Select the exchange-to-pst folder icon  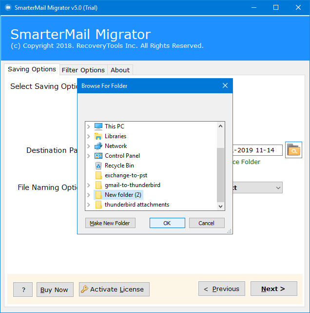pos(98,175)
